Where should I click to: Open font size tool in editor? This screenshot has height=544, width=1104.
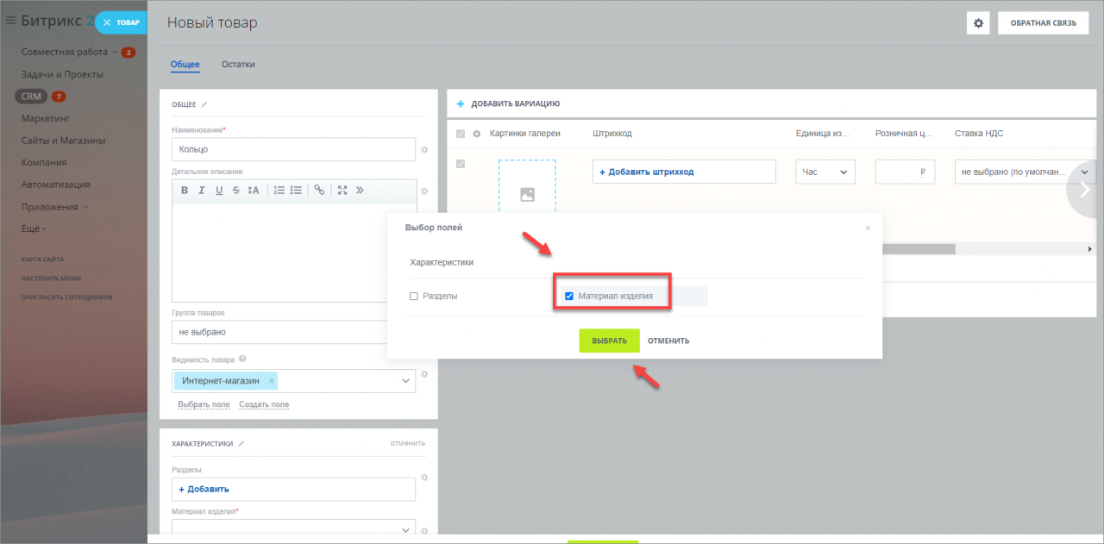point(254,191)
